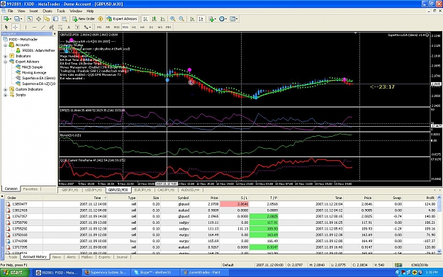Select the M1 timeframe button
This screenshot has height=277, width=443.
tap(99, 27)
